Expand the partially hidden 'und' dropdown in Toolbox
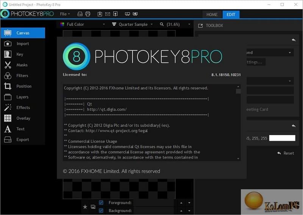Image resolution: width=303 pixels, height=215 pixels. [270, 53]
